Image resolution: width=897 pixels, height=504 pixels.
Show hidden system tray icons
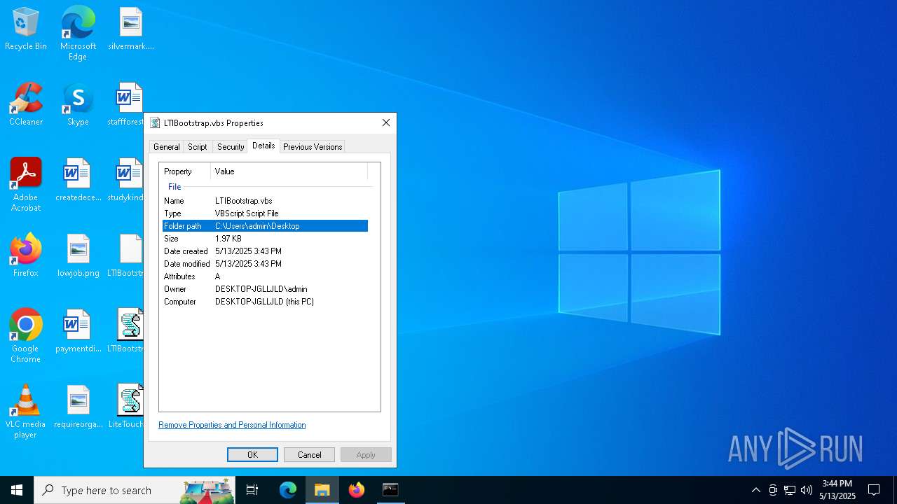pyautogui.click(x=755, y=490)
